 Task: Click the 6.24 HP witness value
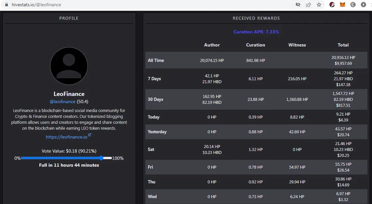point(297,197)
